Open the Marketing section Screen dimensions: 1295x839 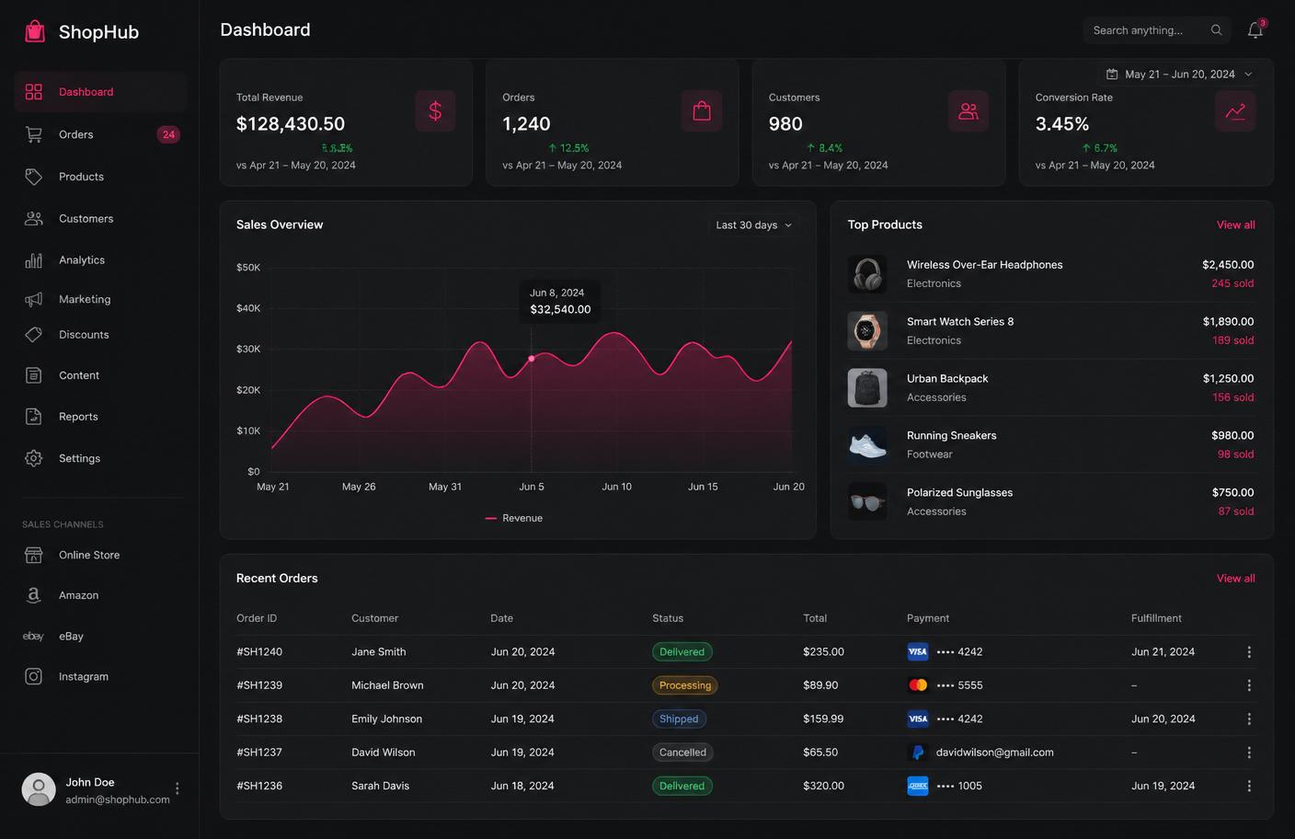[100, 299]
